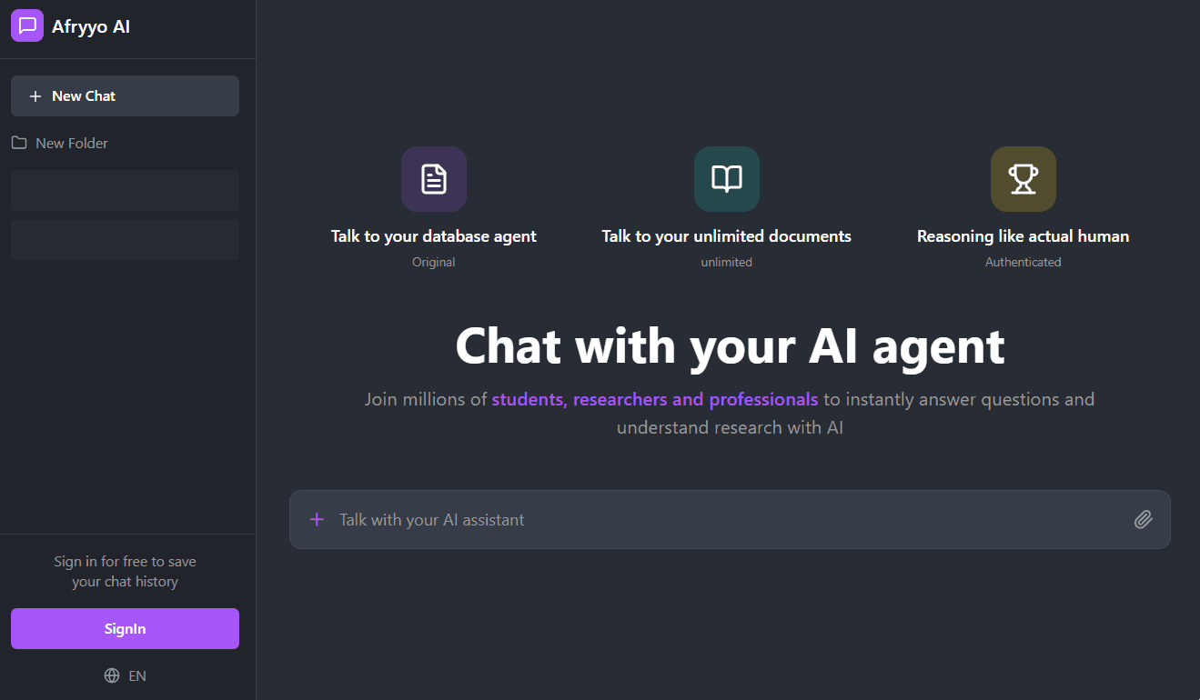This screenshot has height=700, width=1200.
Task: Click the globe language icon
Action: click(x=112, y=675)
